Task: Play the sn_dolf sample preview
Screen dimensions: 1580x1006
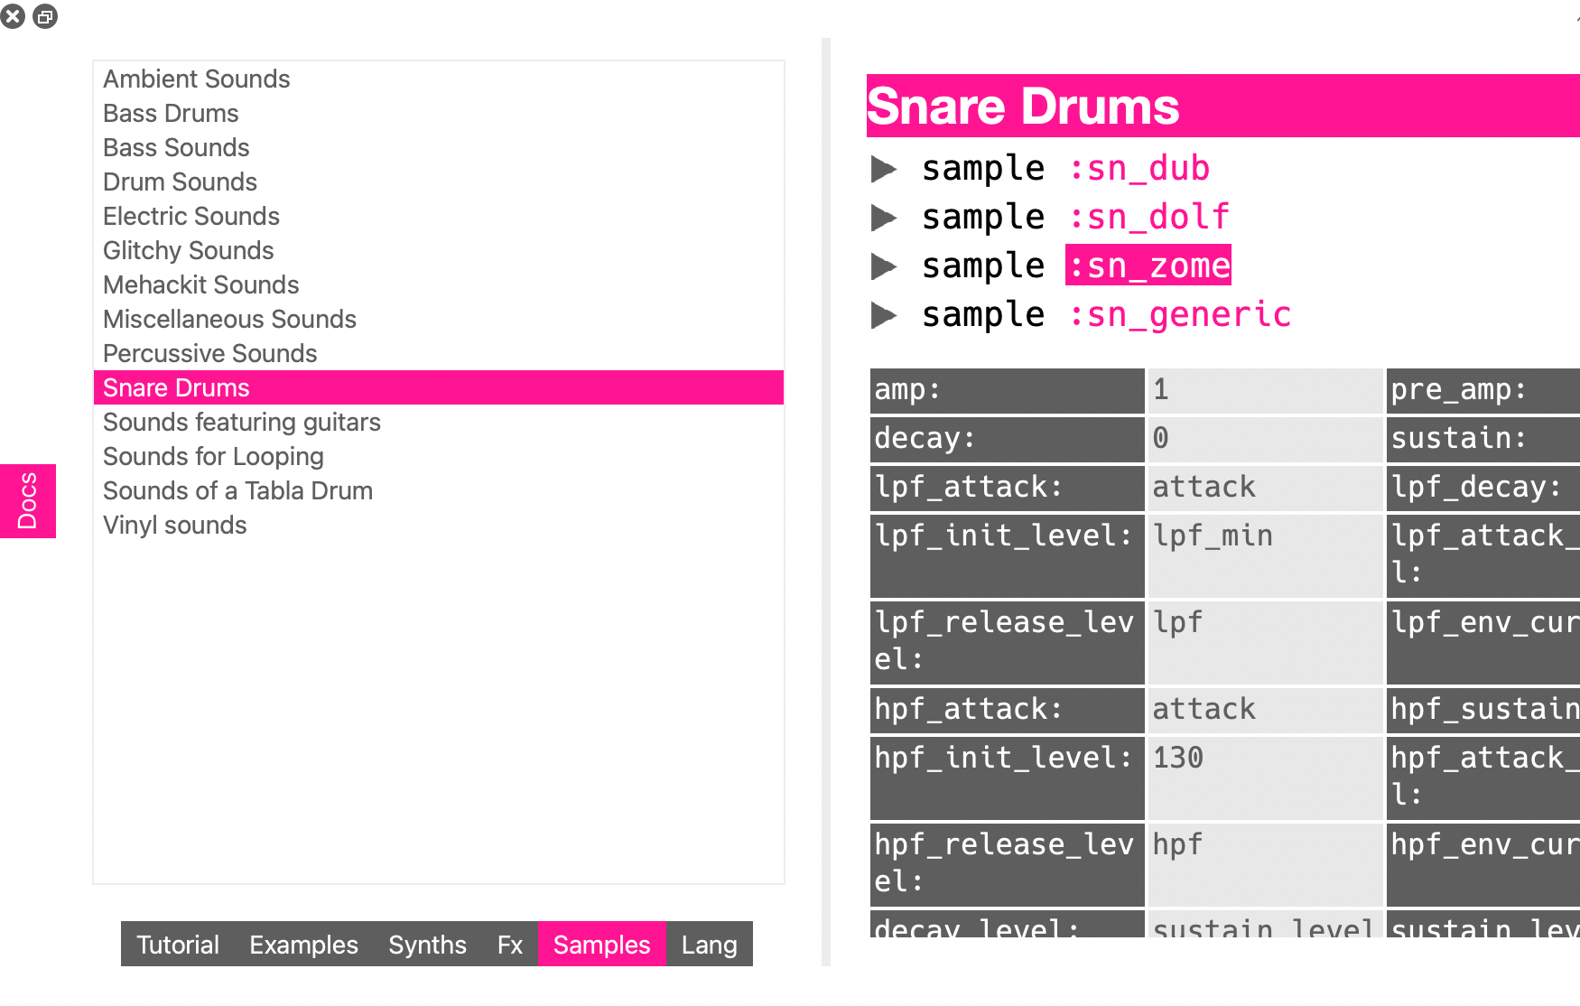Action: point(883,218)
